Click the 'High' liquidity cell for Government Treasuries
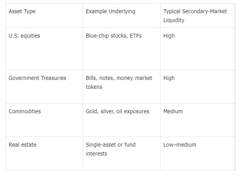 (x=169, y=78)
